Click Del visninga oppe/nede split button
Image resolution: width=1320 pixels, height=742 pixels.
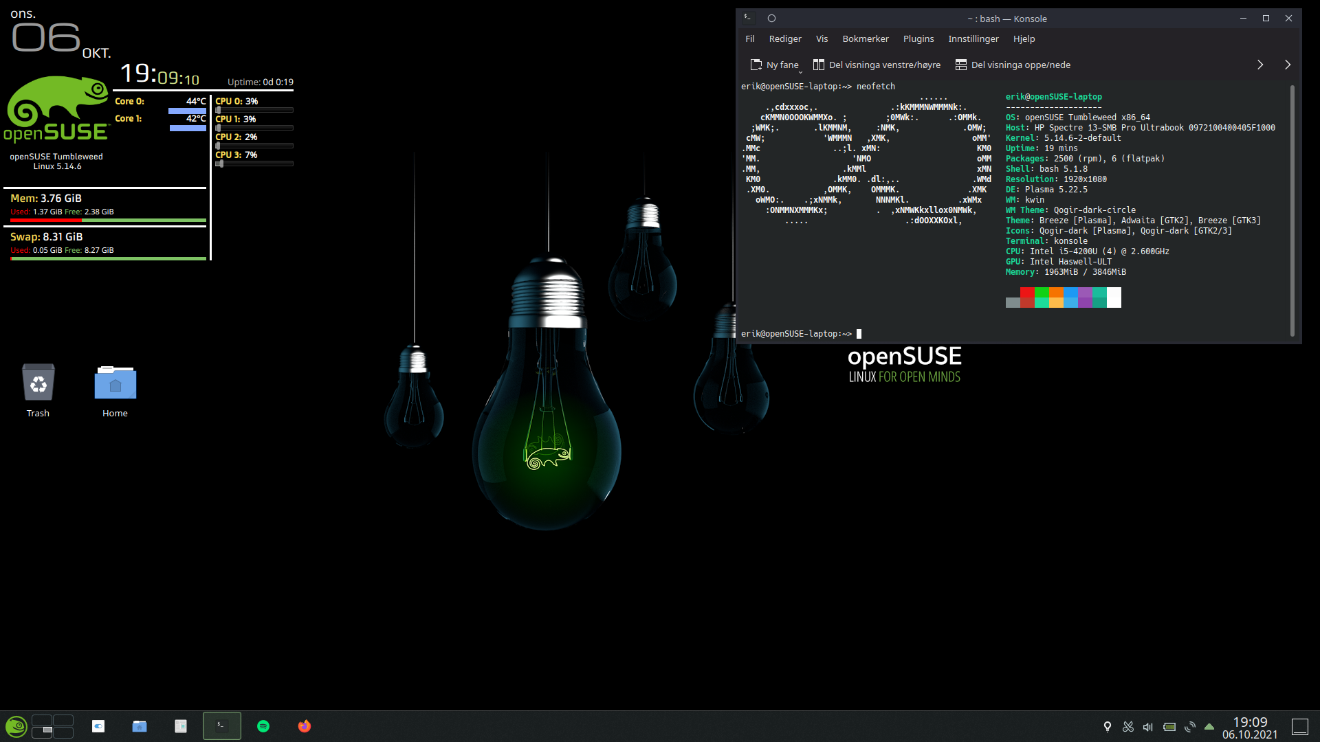tap(1013, 65)
